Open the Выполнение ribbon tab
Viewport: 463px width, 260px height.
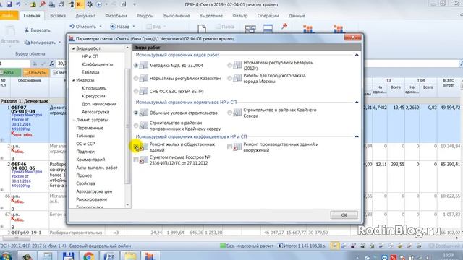tap(177, 16)
